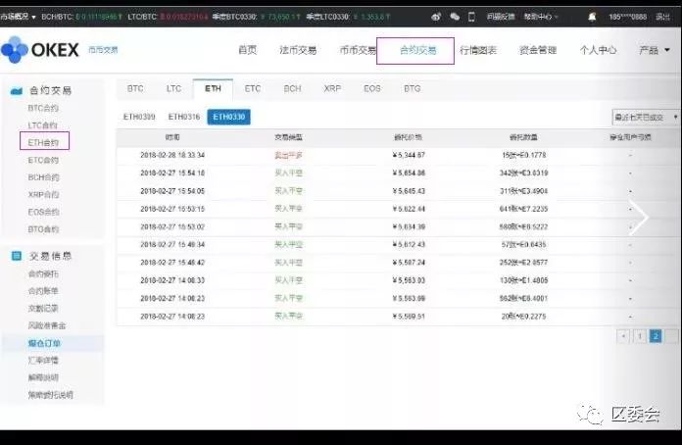This screenshot has width=682, height=445.
Task: Select the ETH0309 contract tab
Action: click(x=138, y=117)
